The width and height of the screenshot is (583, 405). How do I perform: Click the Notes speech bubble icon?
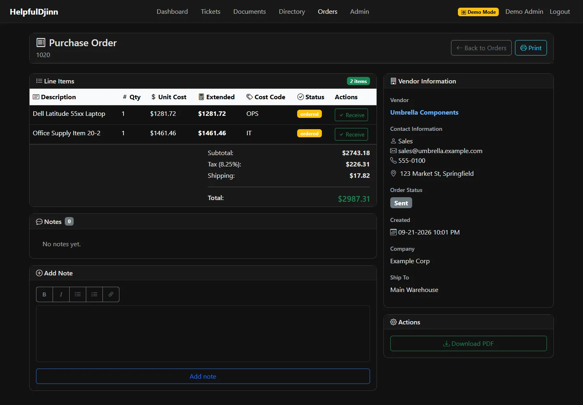39,222
